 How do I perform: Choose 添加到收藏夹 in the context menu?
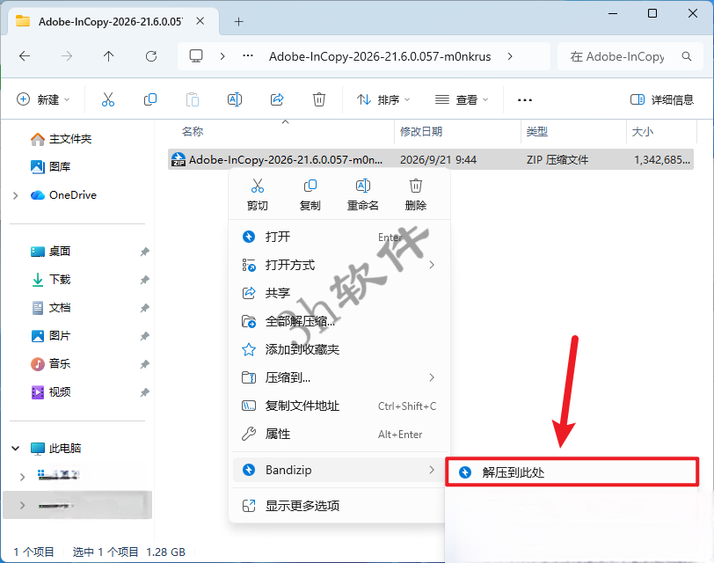coord(339,349)
